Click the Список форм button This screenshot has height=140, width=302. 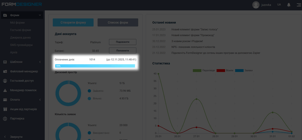(x=118, y=23)
